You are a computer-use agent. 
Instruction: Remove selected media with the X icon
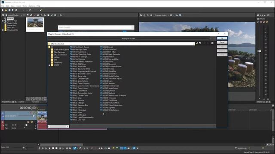pos(34,15)
